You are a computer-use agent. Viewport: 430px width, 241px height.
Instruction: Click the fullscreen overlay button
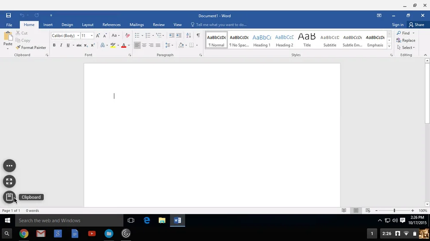pos(9,181)
